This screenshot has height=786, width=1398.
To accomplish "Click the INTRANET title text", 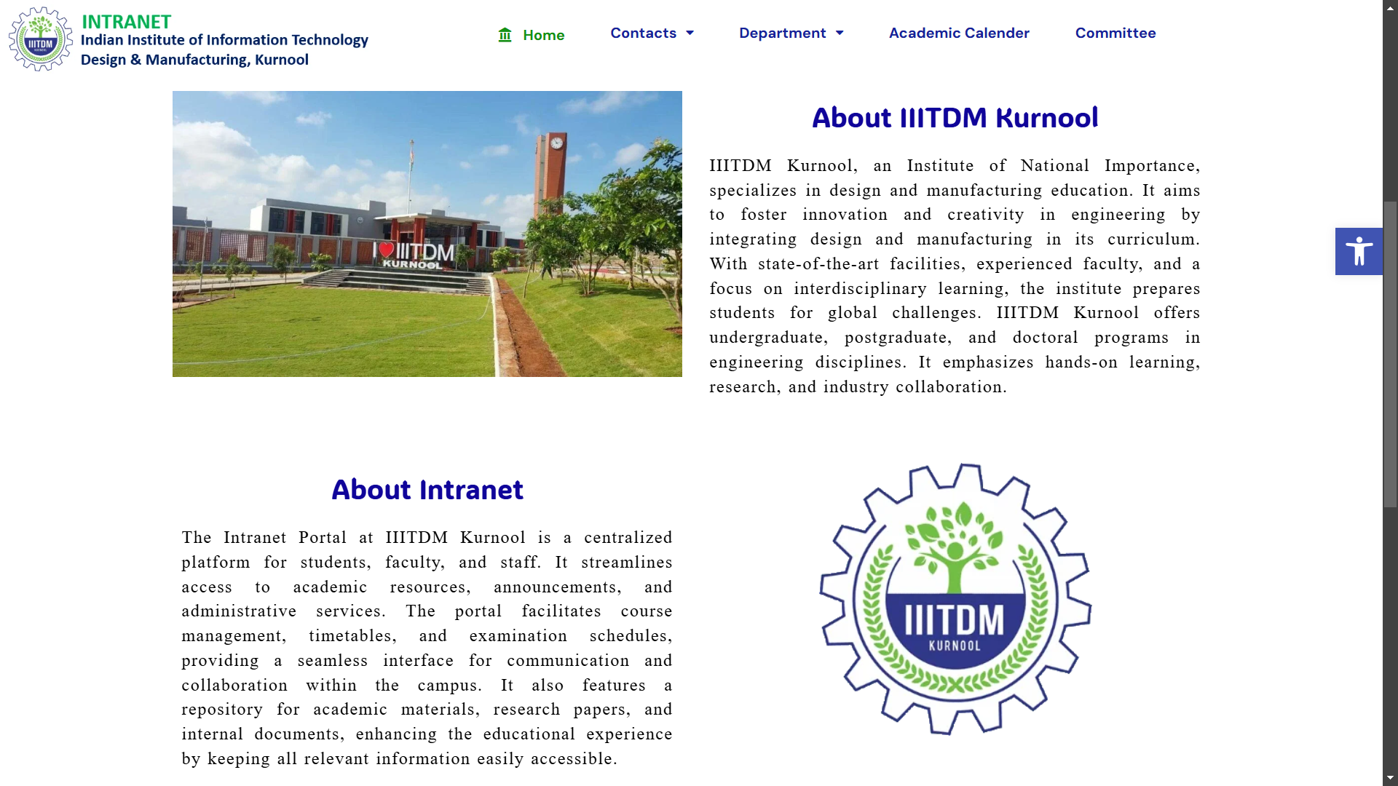I will pyautogui.click(x=126, y=21).
